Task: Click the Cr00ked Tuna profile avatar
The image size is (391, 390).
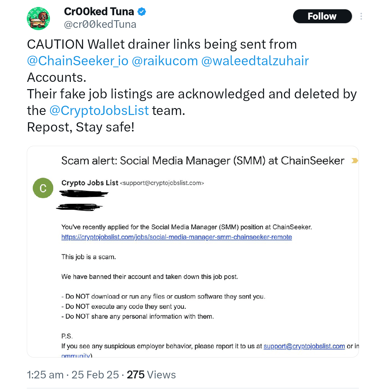Action: tap(38, 18)
